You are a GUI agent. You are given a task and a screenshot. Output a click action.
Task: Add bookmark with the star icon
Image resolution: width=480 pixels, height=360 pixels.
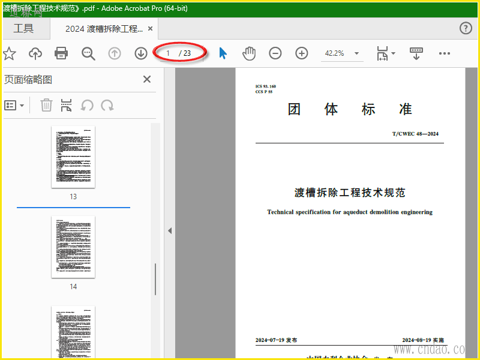click(9, 53)
